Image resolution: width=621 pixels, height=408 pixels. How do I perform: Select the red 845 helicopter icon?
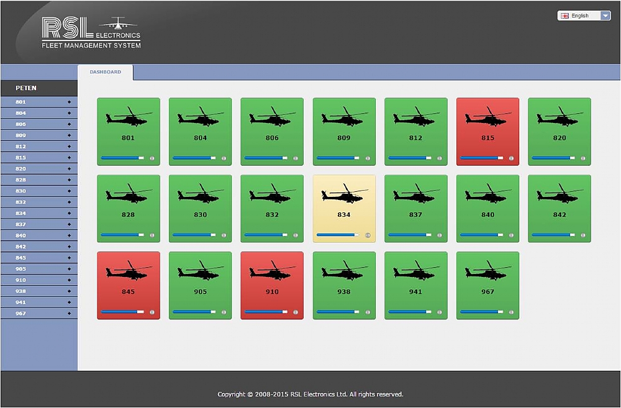tap(129, 270)
